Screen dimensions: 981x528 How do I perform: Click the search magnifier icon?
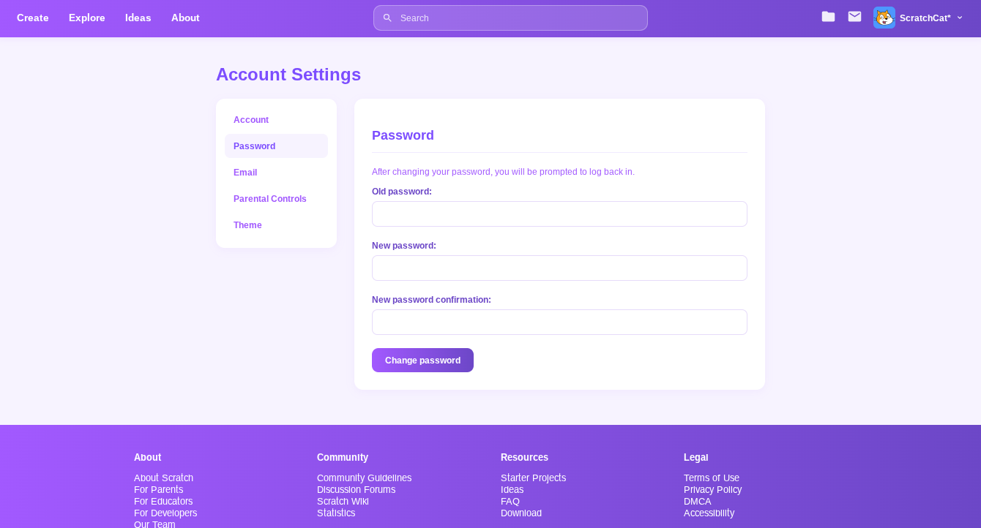tap(387, 18)
